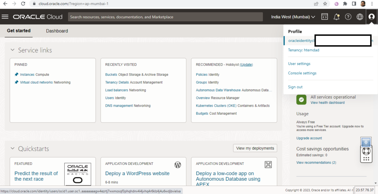Collapse the Quickstarts section
Image resolution: width=378 pixels, height=194 pixels.
12,149
